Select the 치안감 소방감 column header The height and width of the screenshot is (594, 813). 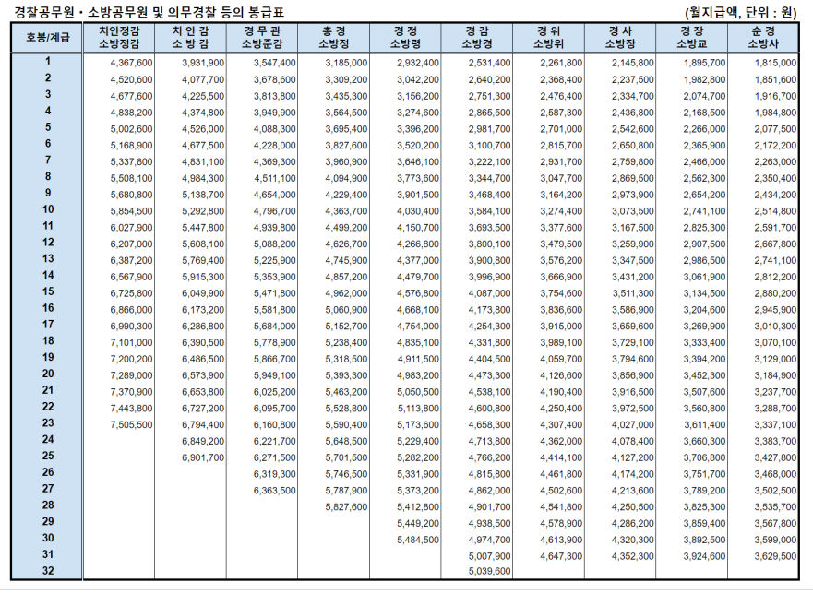(191, 38)
